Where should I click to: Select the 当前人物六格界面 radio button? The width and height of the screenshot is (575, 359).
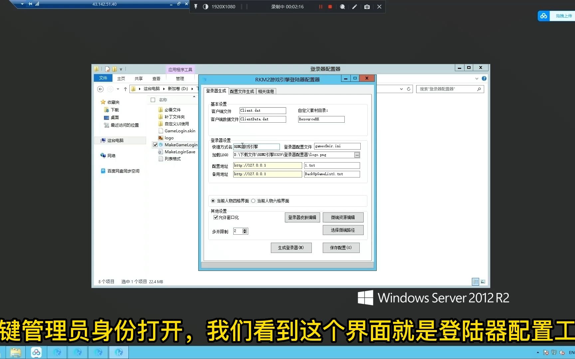point(253,201)
